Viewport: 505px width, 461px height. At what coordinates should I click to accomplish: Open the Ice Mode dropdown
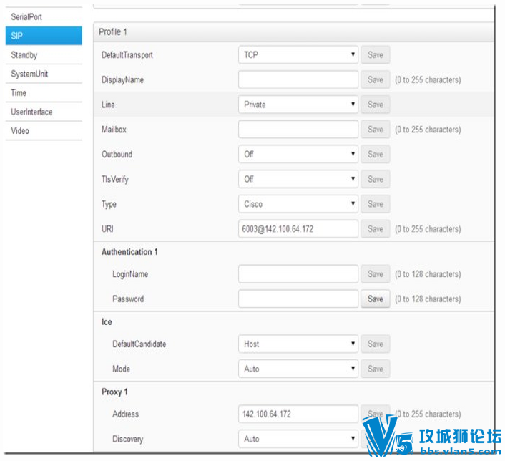coord(298,369)
